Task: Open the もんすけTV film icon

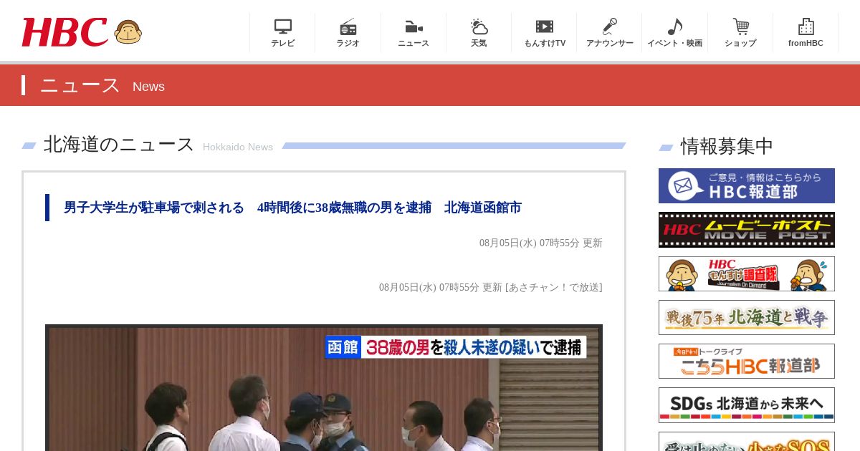Action: click(545, 26)
